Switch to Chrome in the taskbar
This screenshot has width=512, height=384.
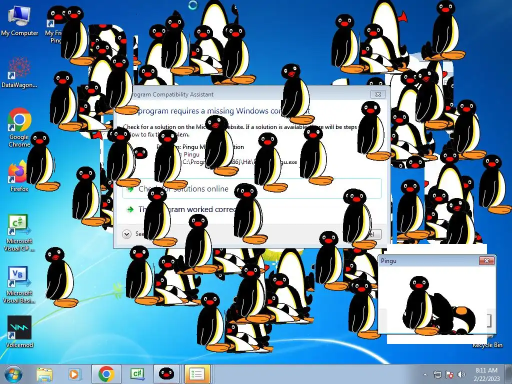(x=106, y=374)
